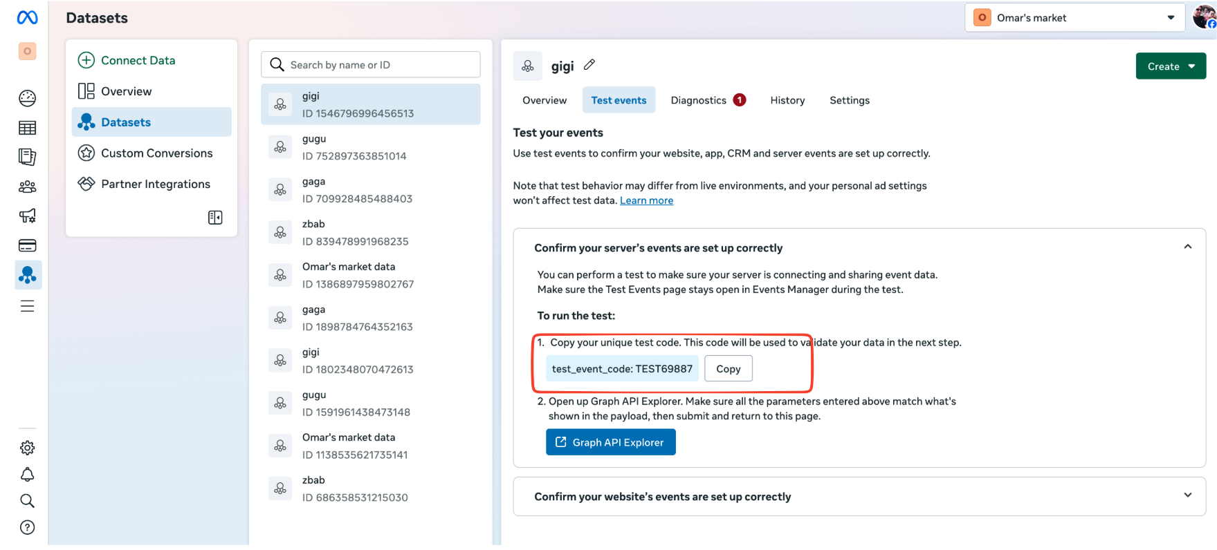Open the History tab
Image resolution: width=1217 pixels, height=550 pixels.
[x=787, y=100]
